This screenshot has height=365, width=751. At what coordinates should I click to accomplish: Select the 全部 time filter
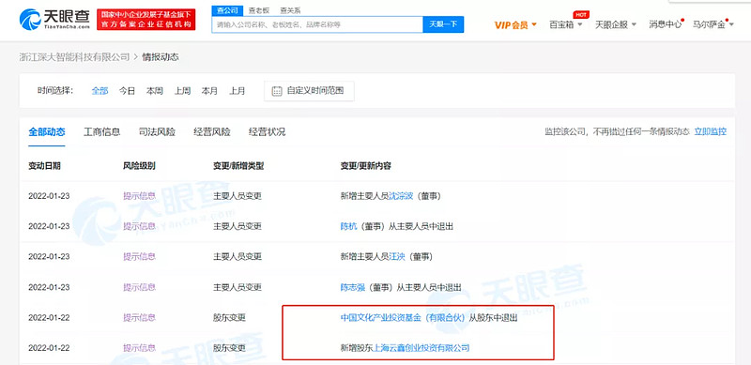click(x=100, y=90)
